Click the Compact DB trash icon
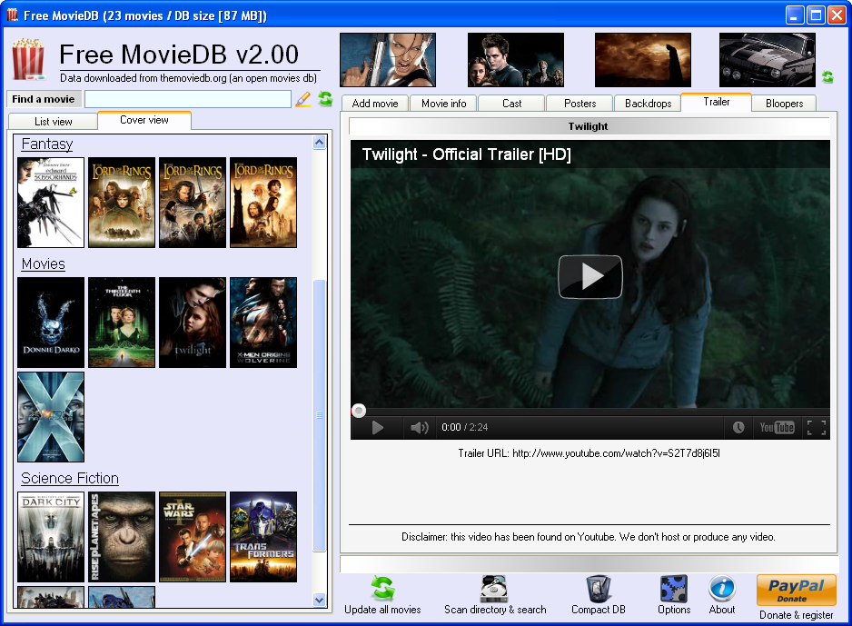This screenshot has width=852, height=626. pos(599,589)
